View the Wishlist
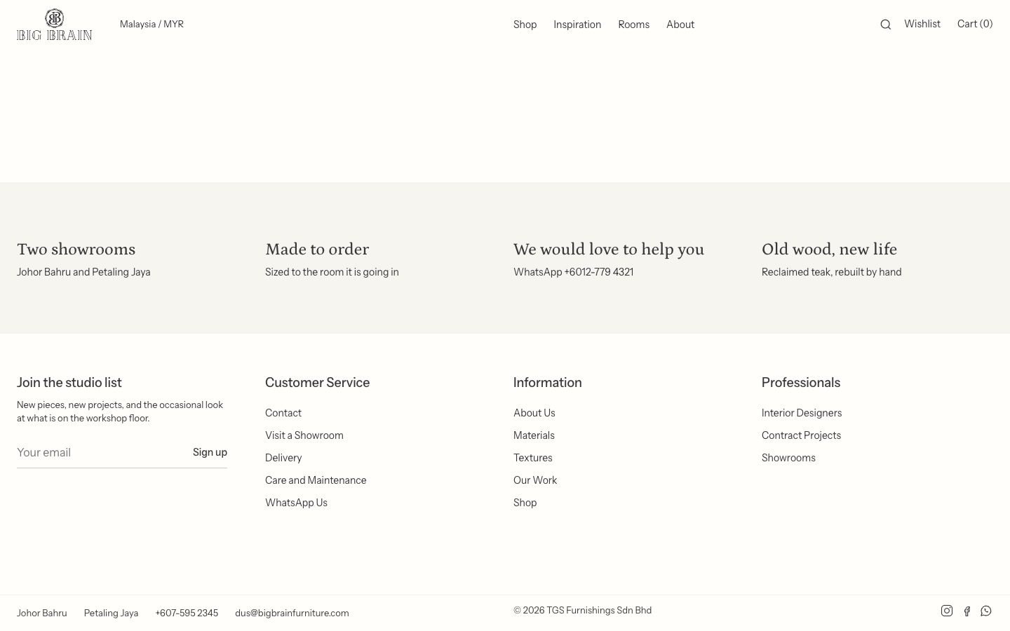 (922, 24)
